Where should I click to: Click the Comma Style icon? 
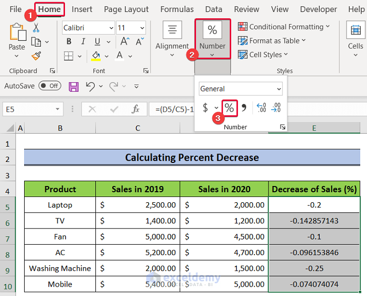tap(244, 108)
